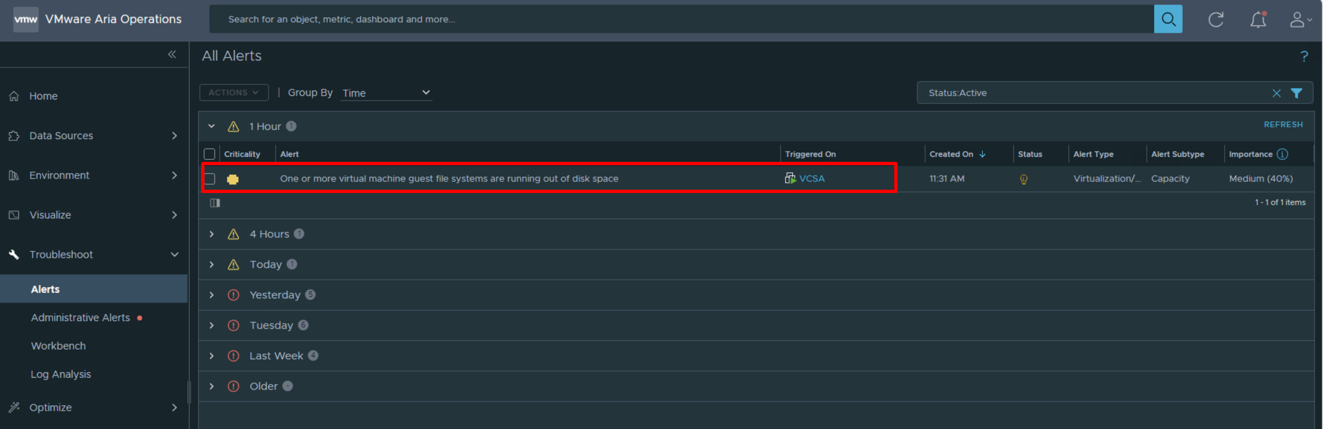The width and height of the screenshot is (1323, 429).
Task: Open the column chooser icon below table
Action: pyautogui.click(x=215, y=202)
